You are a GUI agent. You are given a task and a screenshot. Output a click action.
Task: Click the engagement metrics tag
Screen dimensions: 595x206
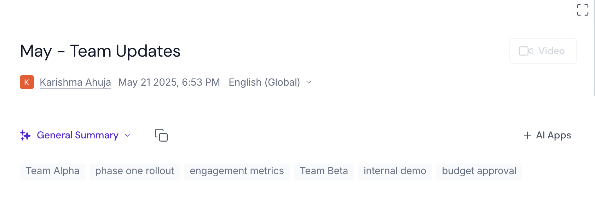tap(237, 171)
